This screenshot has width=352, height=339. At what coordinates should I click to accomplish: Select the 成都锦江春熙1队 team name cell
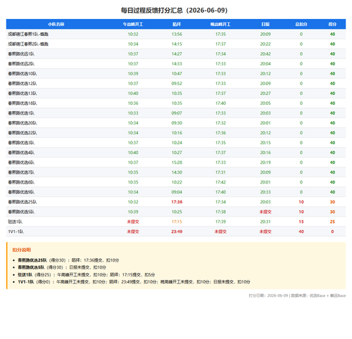point(28,34)
